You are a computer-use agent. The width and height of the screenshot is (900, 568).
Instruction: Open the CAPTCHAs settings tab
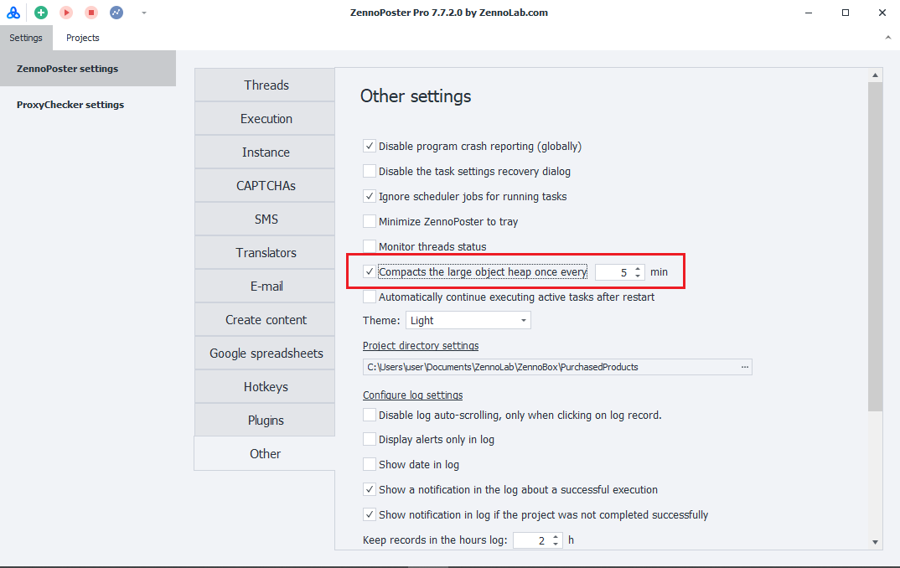coord(266,186)
